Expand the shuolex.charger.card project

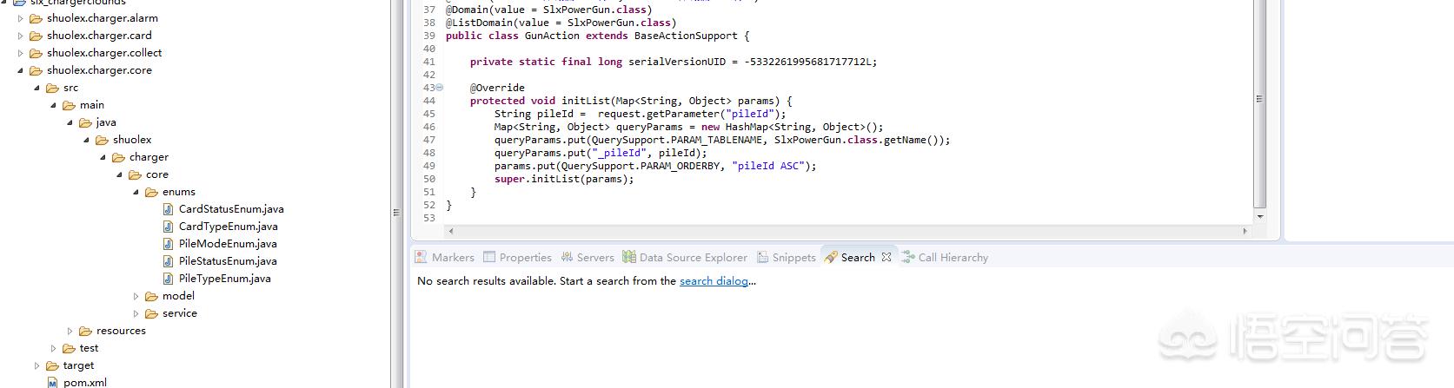21,36
